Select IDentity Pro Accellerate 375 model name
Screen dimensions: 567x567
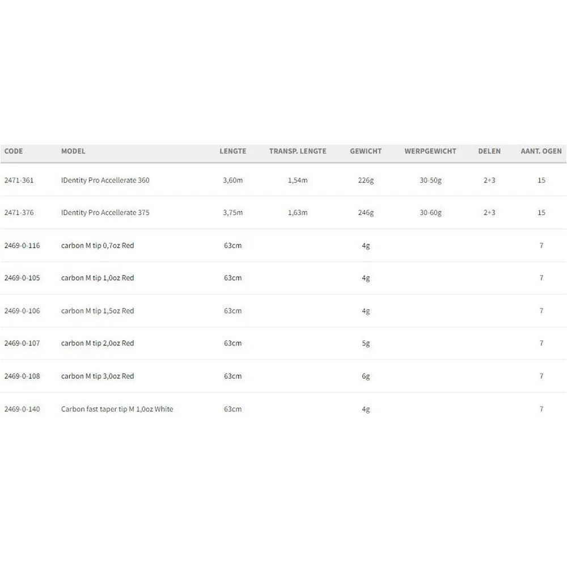pyautogui.click(x=105, y=213)
